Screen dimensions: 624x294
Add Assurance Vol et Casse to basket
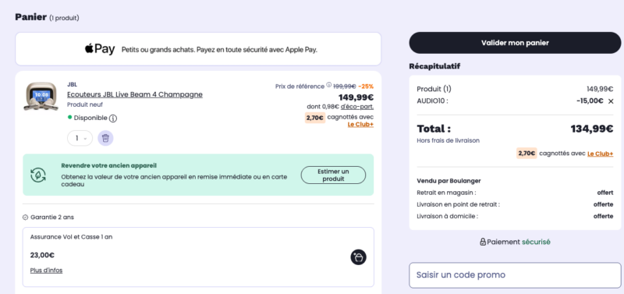coord(359,257)
